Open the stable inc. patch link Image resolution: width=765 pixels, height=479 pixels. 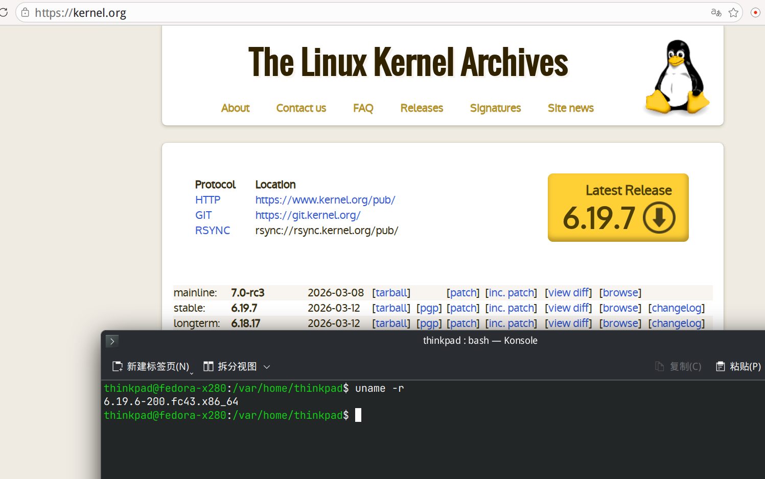511,308
